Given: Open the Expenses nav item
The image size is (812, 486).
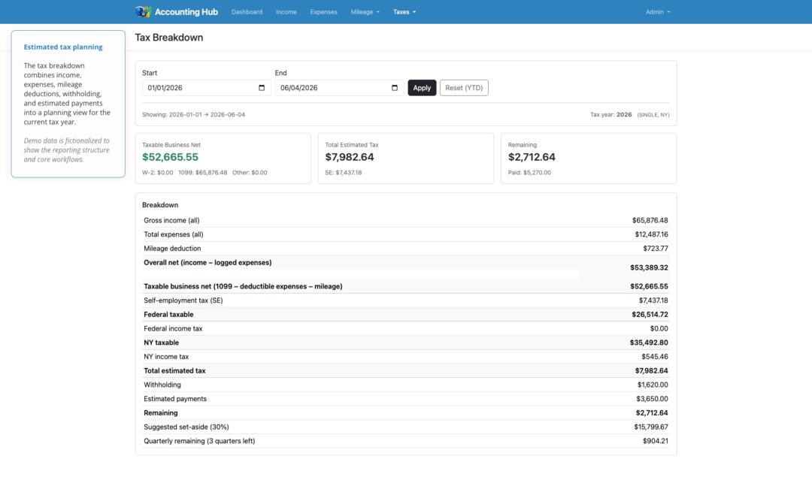Looking at the screenshot, I should coord(323,12).
